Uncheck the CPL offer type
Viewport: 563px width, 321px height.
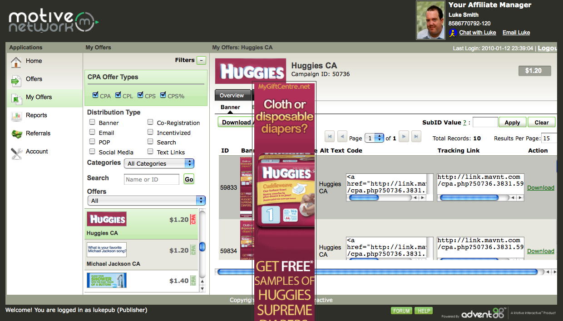[118, 95]
